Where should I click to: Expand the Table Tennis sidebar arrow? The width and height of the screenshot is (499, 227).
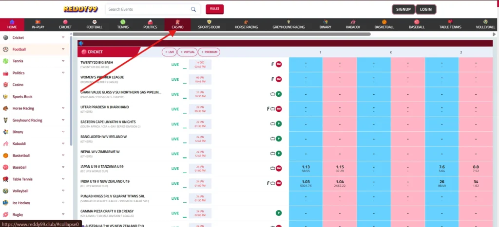(x=63, y=179)
